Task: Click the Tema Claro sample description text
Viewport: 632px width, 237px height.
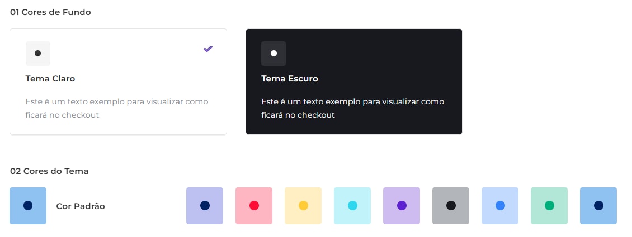Action: (117, 108)
